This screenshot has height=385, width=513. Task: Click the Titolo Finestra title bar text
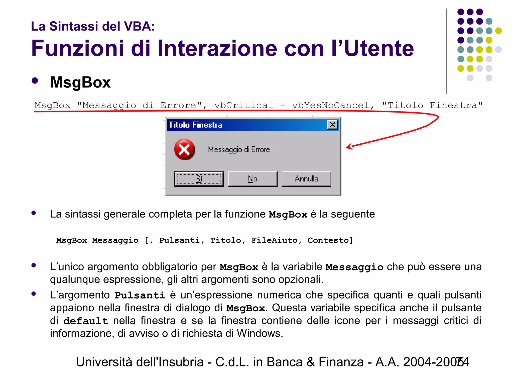(x=195, y=125)
